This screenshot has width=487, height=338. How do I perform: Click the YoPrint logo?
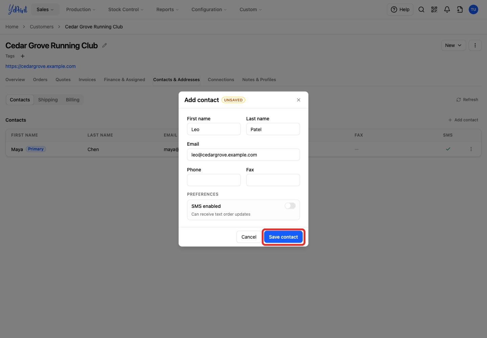[18, 9]
